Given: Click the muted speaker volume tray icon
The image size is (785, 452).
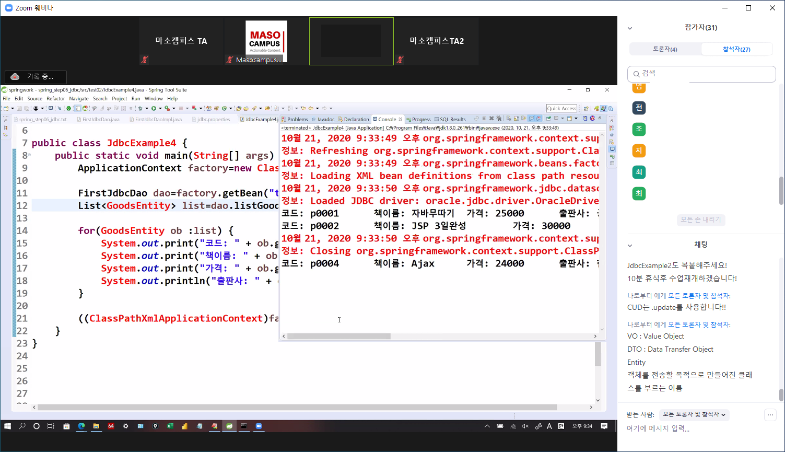Looking at the screenshot, I should point(525,426).
